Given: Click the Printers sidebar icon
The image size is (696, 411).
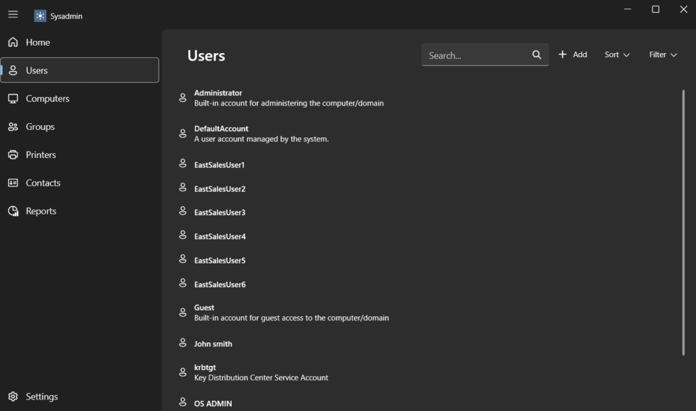Looking at the screenshot, I should coord(13,155).
